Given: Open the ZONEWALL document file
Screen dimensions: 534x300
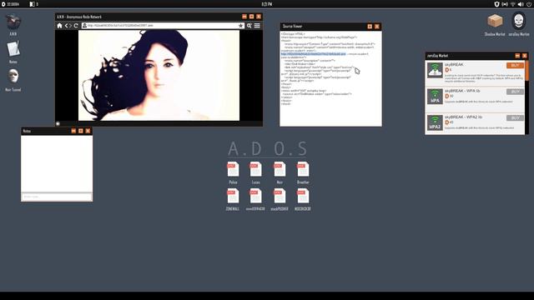Looking at the screenshot, I should click(233, 196).
